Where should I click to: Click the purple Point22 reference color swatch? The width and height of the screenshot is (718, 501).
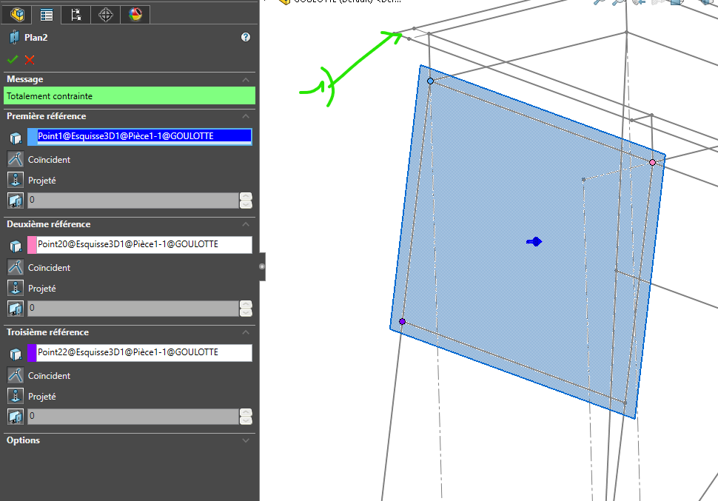33,352
